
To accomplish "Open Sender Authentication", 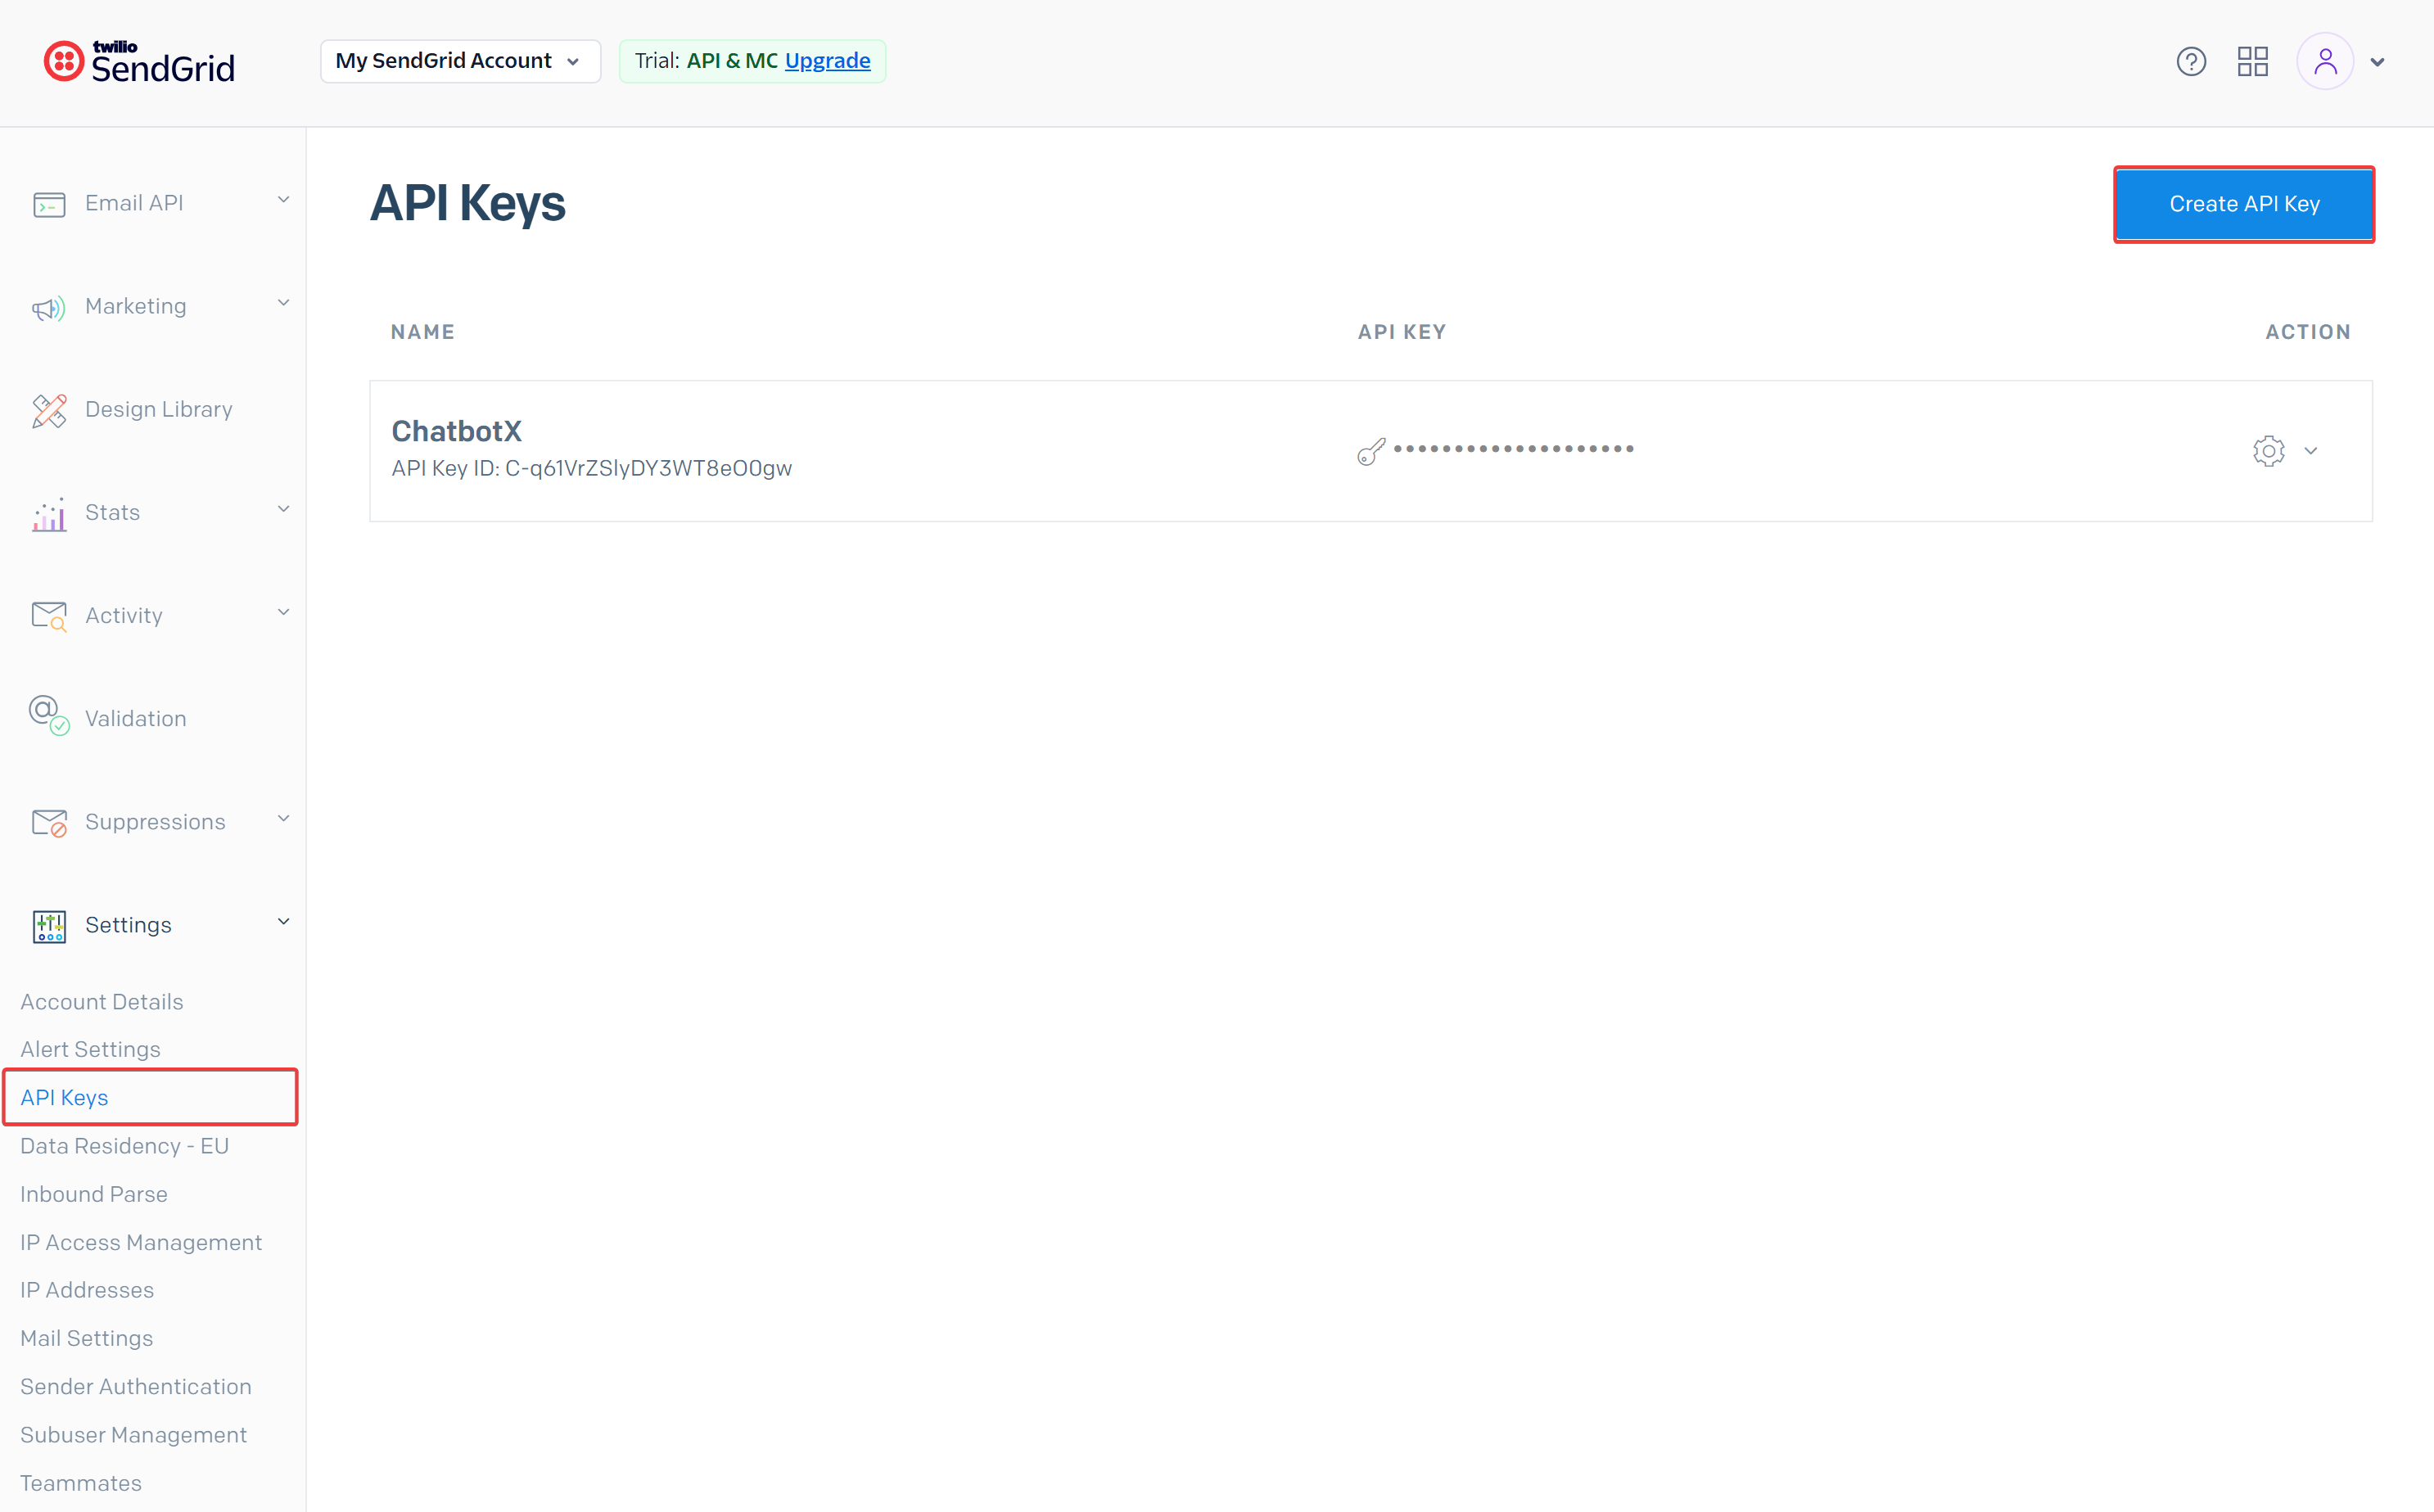I will click(136, 1386).
